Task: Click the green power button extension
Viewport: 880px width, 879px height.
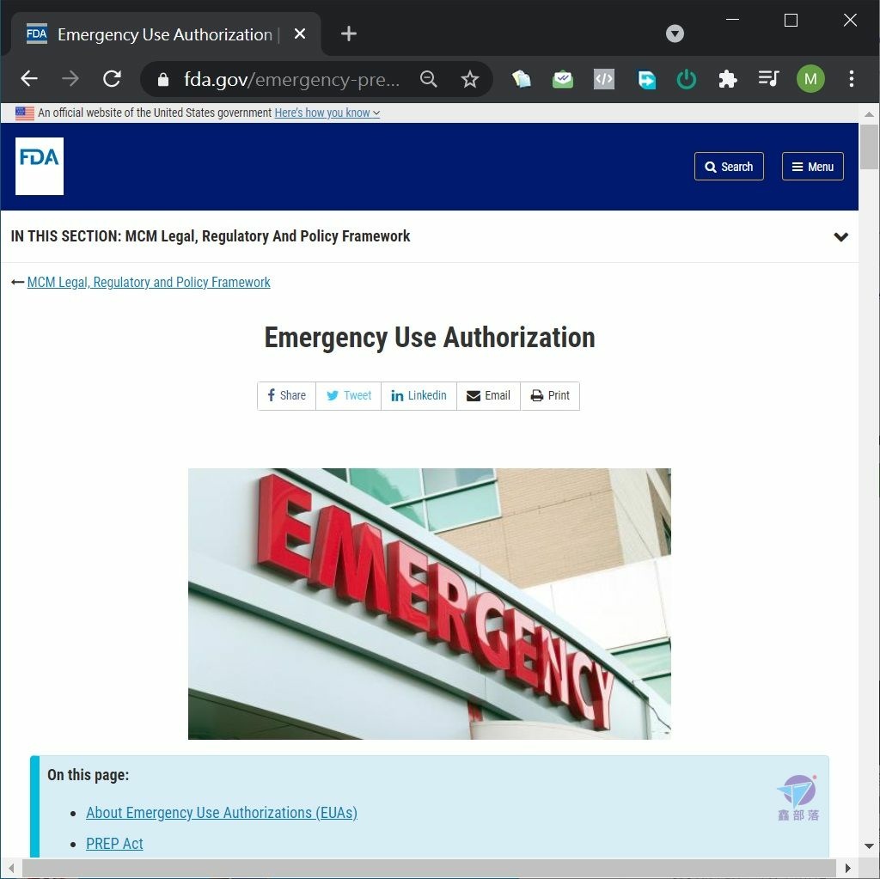Action: [x=687, y=79]
